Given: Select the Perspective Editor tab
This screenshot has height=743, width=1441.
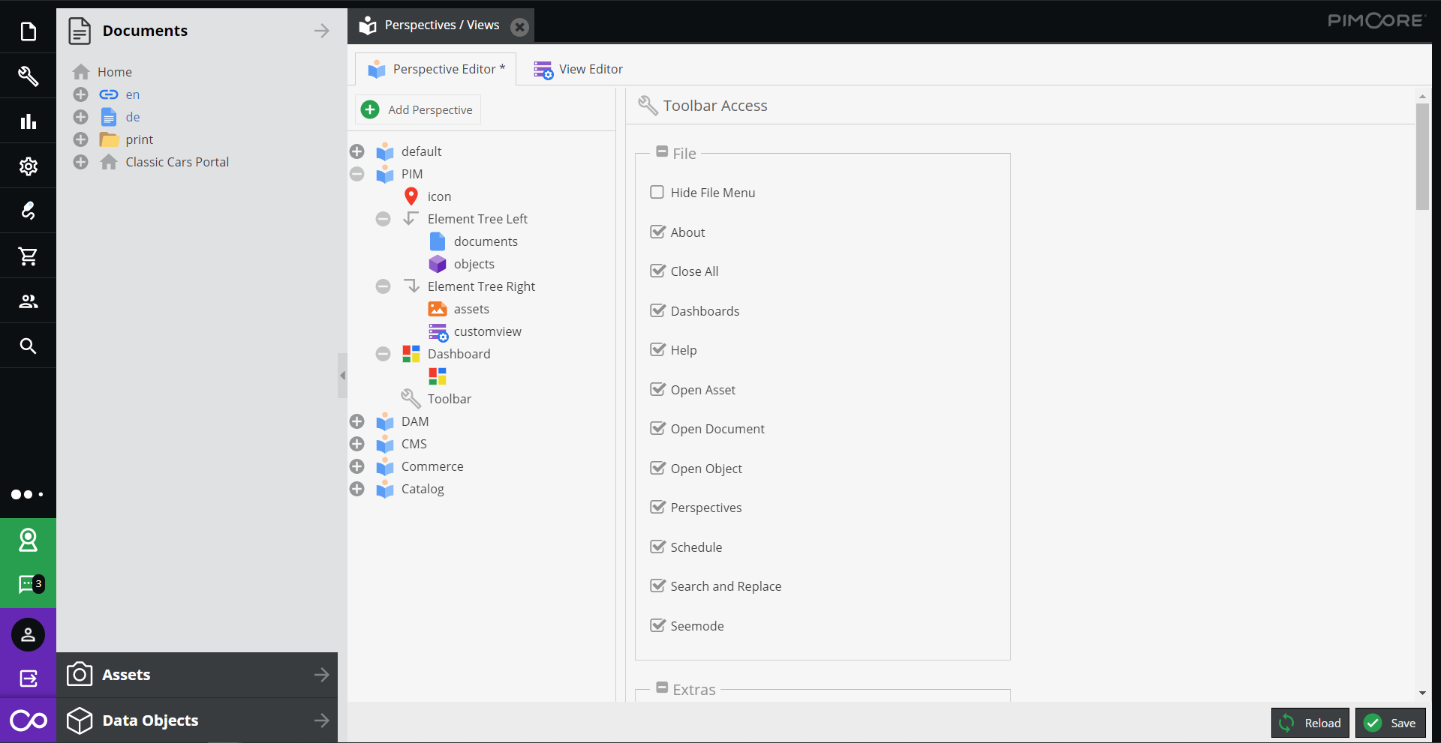Looking at the screenshot, I should tap(436, 70).
